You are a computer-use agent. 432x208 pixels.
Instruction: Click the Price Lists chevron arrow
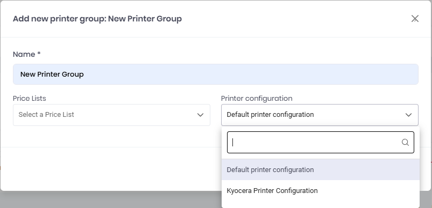(200, 115)
